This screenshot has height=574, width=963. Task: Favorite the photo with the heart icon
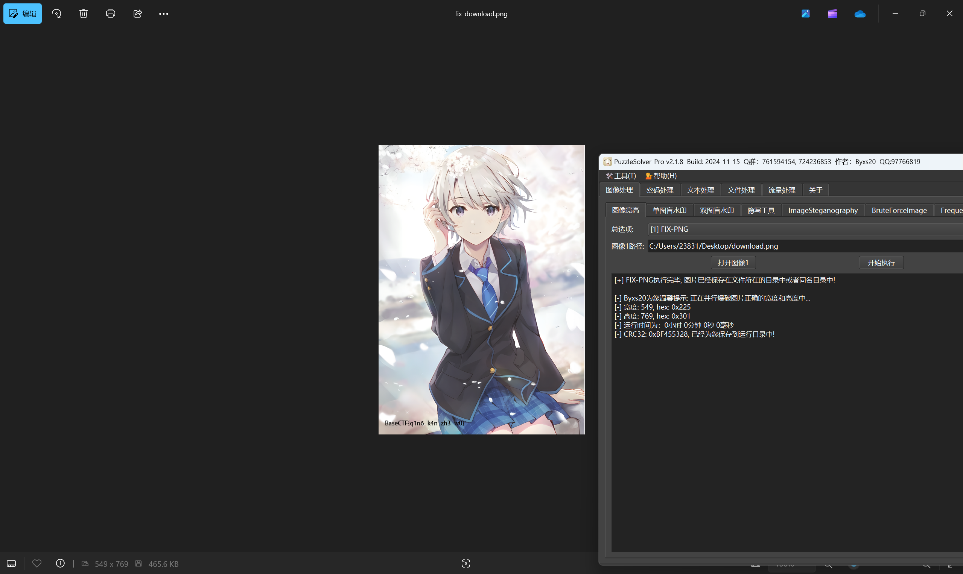click(37, 563)
